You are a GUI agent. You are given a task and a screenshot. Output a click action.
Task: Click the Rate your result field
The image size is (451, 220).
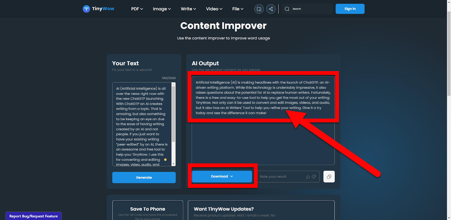coord(288,177)
